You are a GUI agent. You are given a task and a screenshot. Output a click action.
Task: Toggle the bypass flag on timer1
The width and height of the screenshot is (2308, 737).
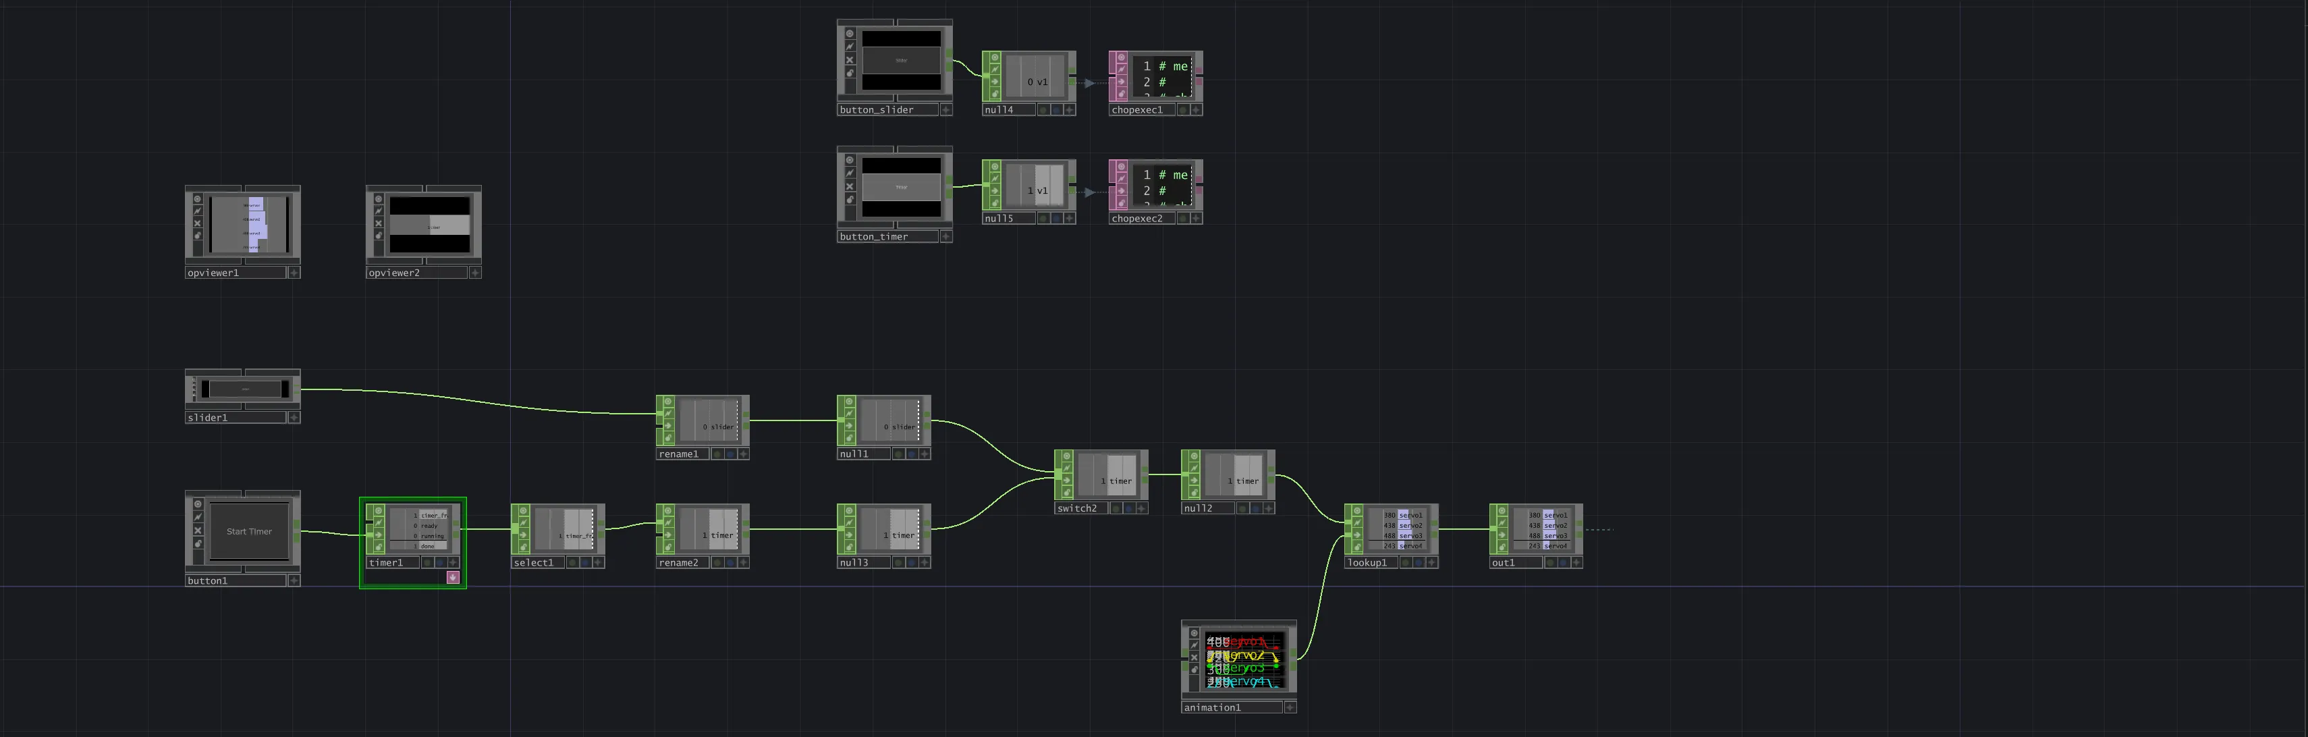[379, 535]
